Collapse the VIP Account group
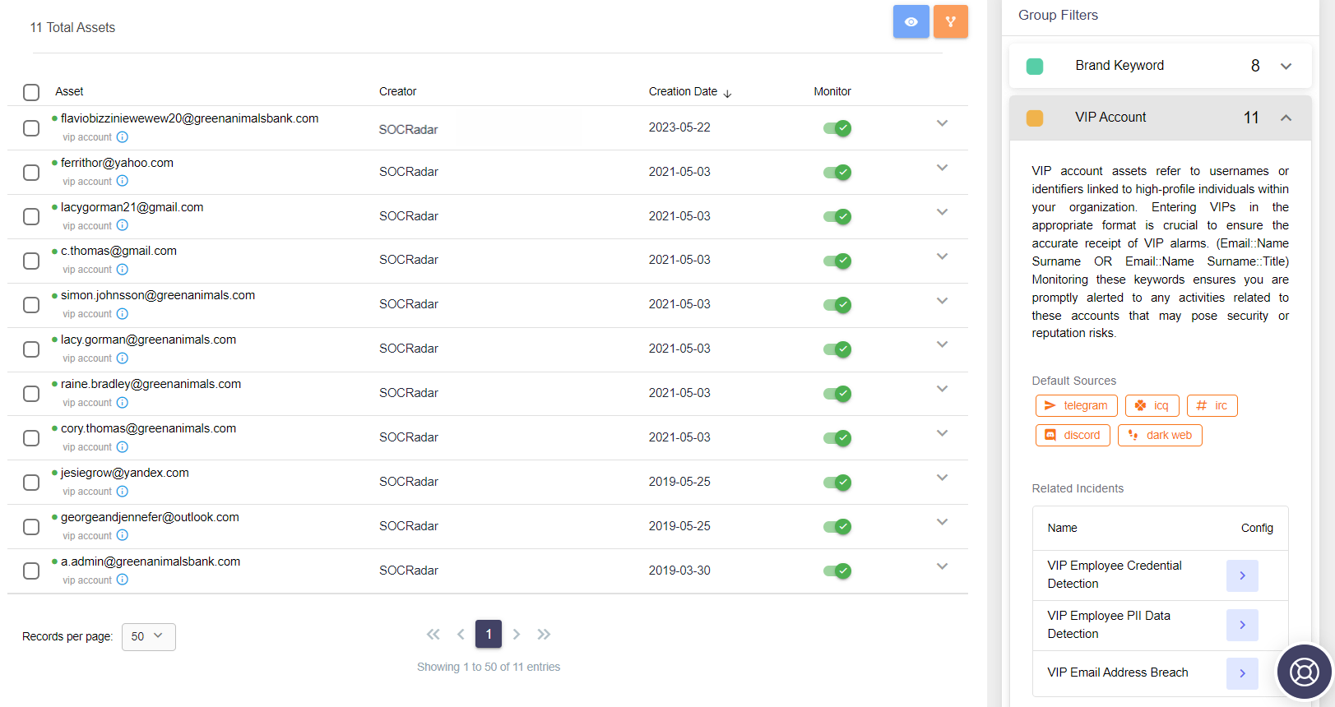Viewport: 1335px width, 707px height. point(1286,118)
